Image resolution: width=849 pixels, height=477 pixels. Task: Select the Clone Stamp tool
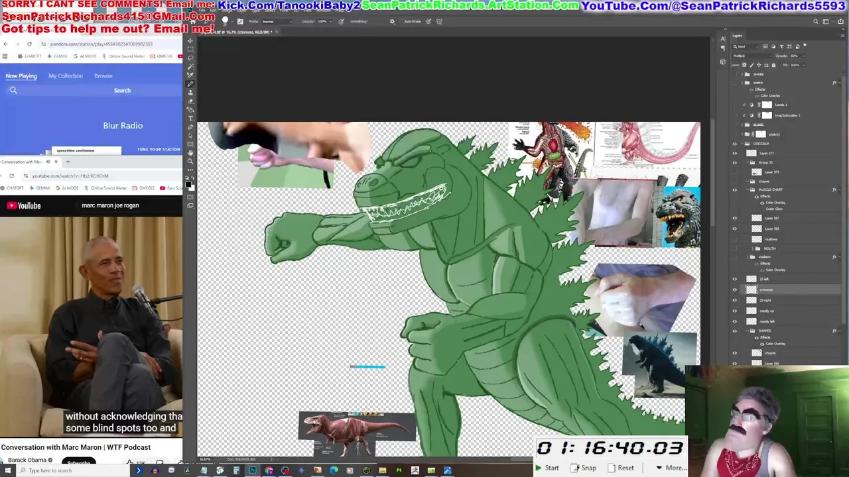click(x=190, y=93)
